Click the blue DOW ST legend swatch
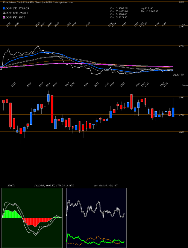This screenshot has height=248, width=188. (4, 8)
